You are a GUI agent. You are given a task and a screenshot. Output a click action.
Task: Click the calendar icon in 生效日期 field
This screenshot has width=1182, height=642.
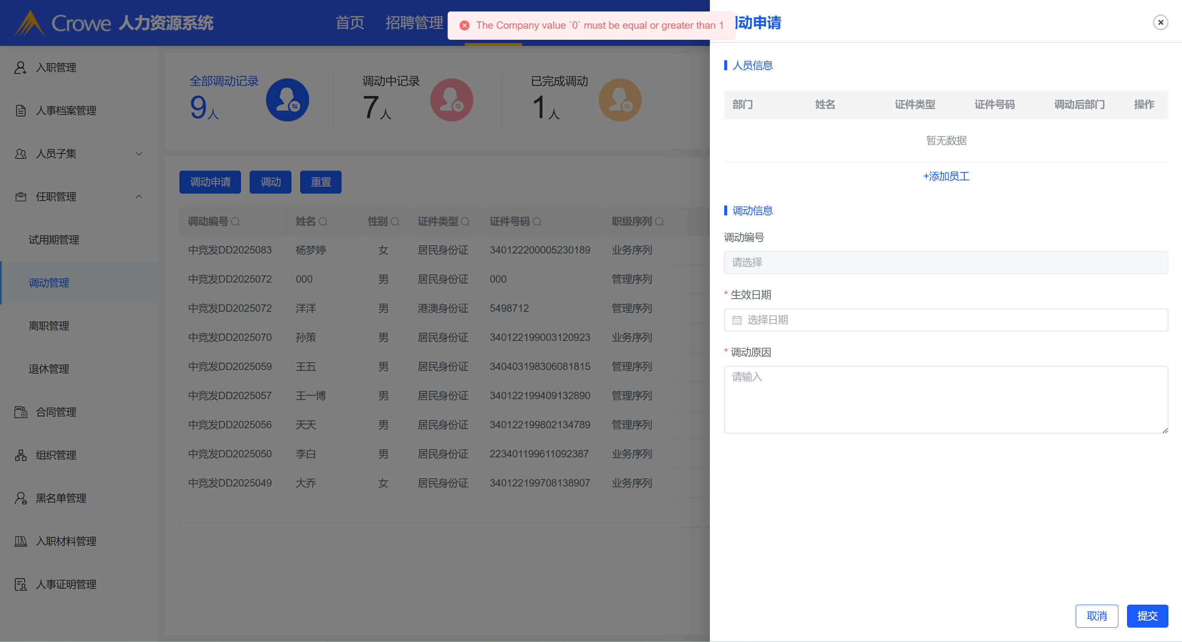click(737, 320)
